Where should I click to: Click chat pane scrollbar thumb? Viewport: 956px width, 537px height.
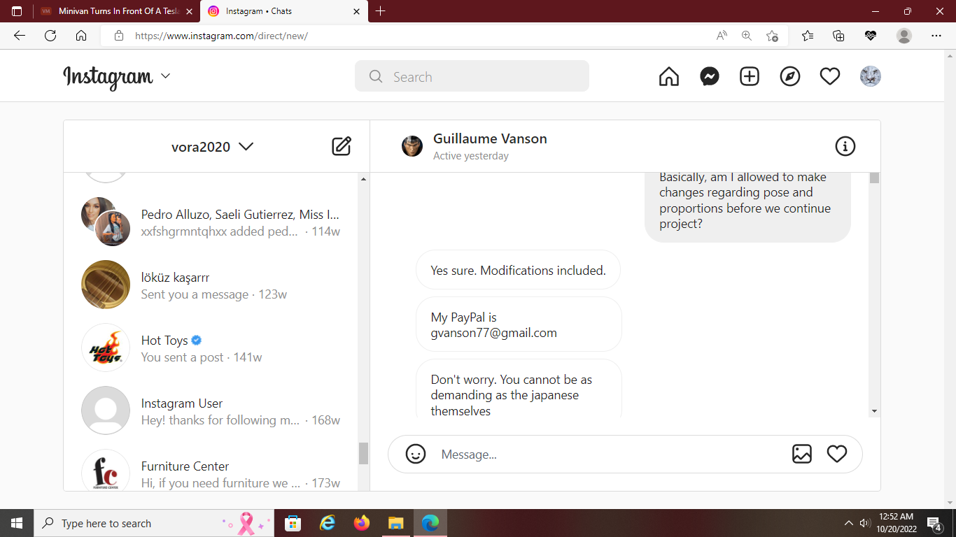[874, 178]
